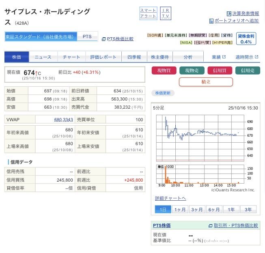Select the 6ヶ月 chart period
265x253 pixels.
point(214,210)
